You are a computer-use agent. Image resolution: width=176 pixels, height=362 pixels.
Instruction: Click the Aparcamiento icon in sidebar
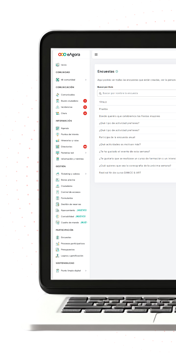pos(58,210)
